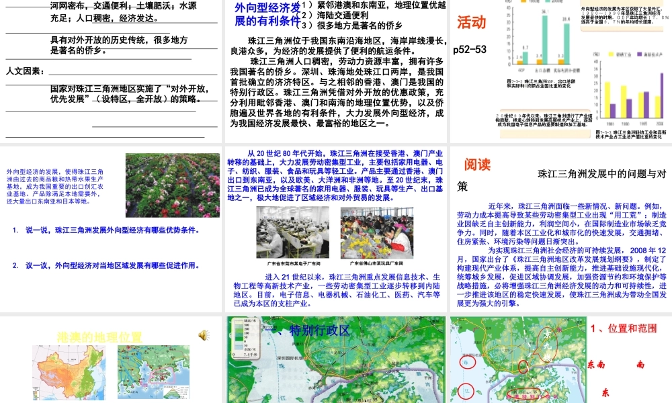Click the blue title 一、特别行政区

(x=307, y=330)
